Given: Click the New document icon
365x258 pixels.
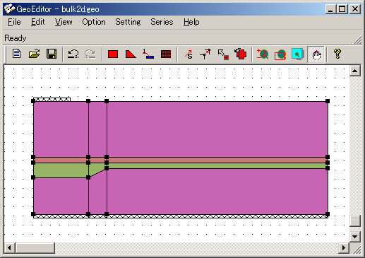Looking at the screenshot, I should pos(16,54).
